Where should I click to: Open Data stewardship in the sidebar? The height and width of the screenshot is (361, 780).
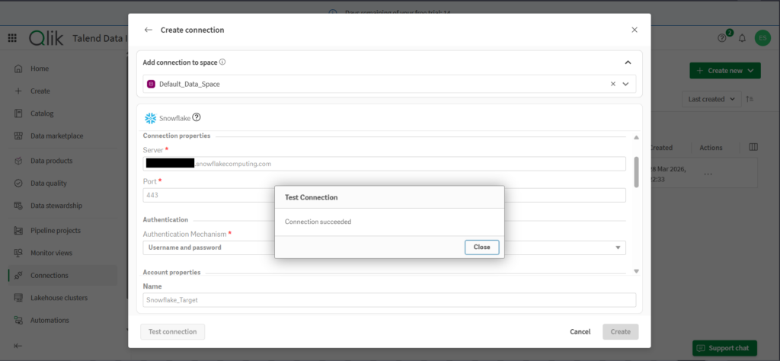coord(56,206)
